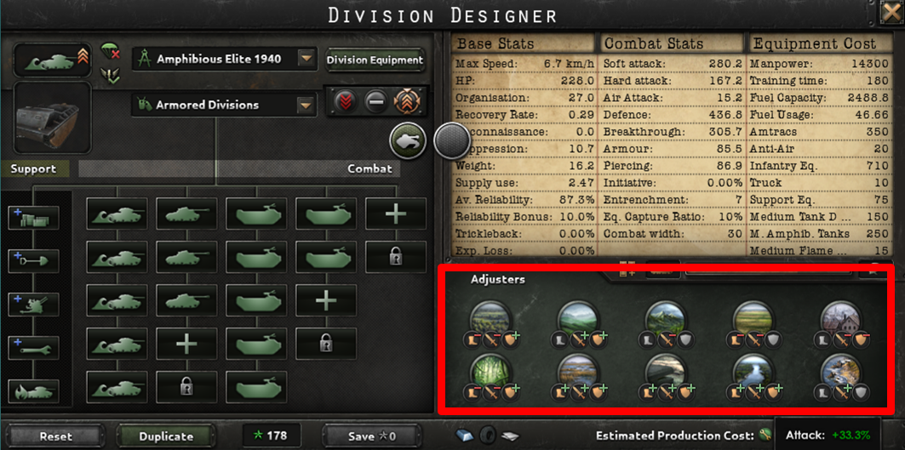Click the round green tank button
Screen dimensions: 905x450
coord(409,140)
